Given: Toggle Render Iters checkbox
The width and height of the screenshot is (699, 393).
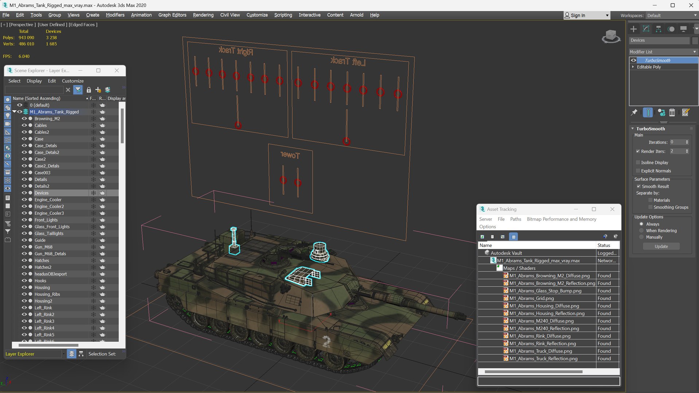Looking at the screenshot, I should (638, 151).
